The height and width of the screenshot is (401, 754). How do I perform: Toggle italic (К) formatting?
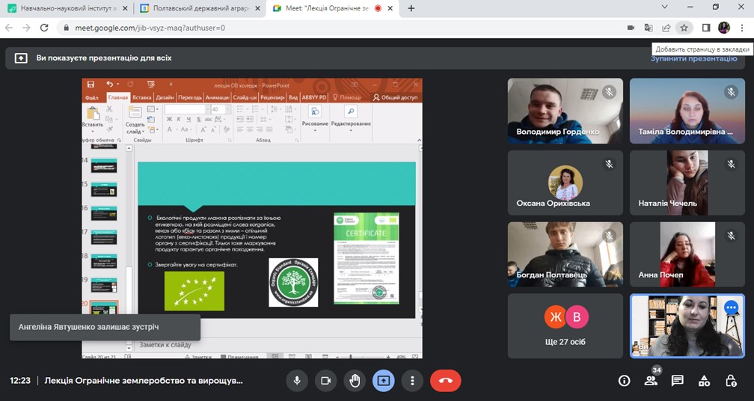(179, 119)
